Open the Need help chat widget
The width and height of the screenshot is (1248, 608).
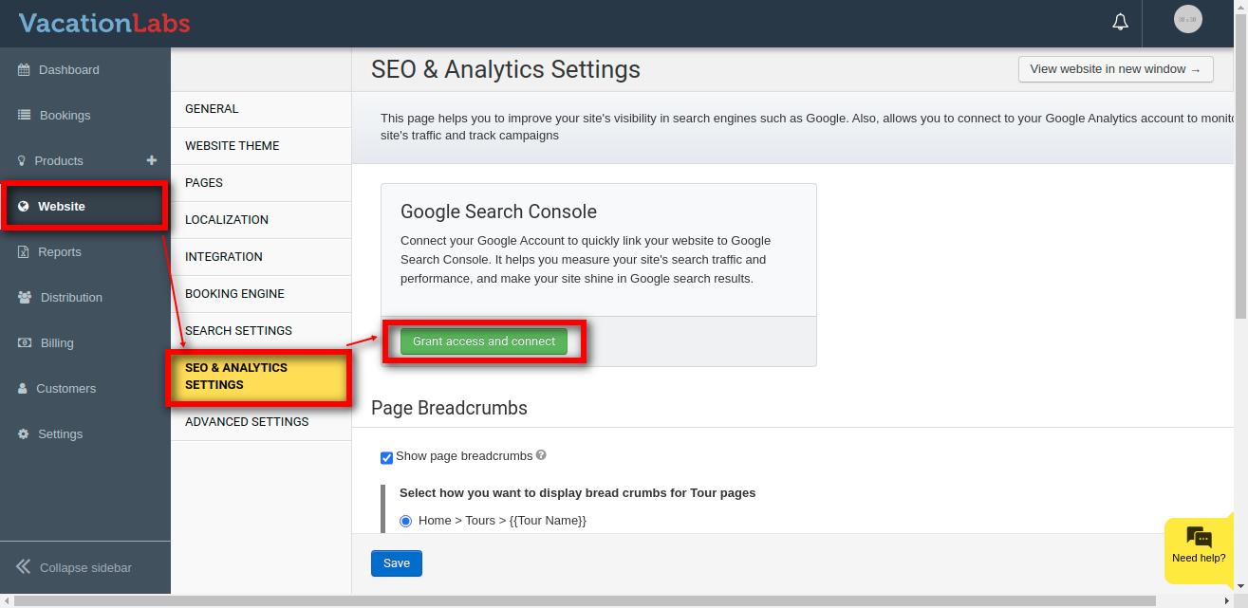click(1198, 547)
